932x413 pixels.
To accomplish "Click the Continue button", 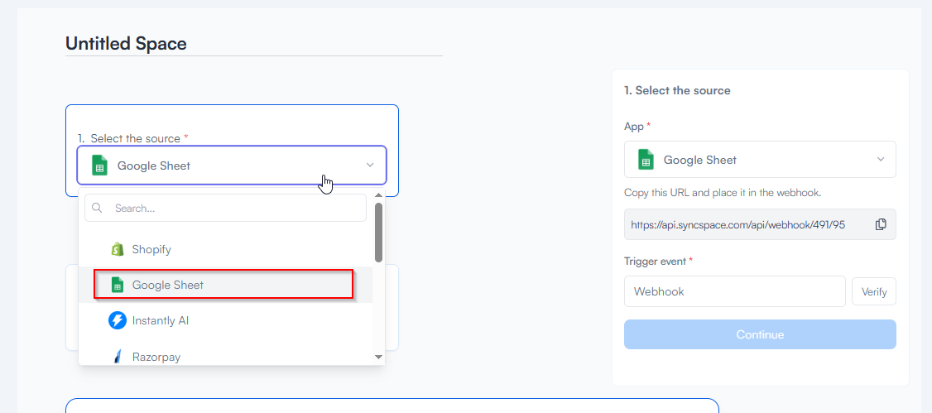I will point(760,334).
